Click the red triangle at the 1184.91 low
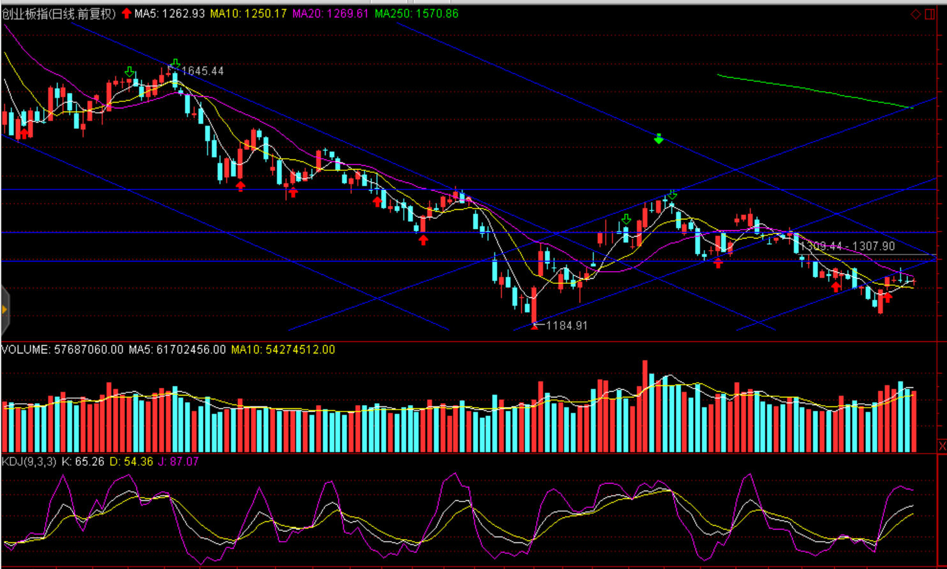Screen dimensions: 947x569 [x=534, y=327]
